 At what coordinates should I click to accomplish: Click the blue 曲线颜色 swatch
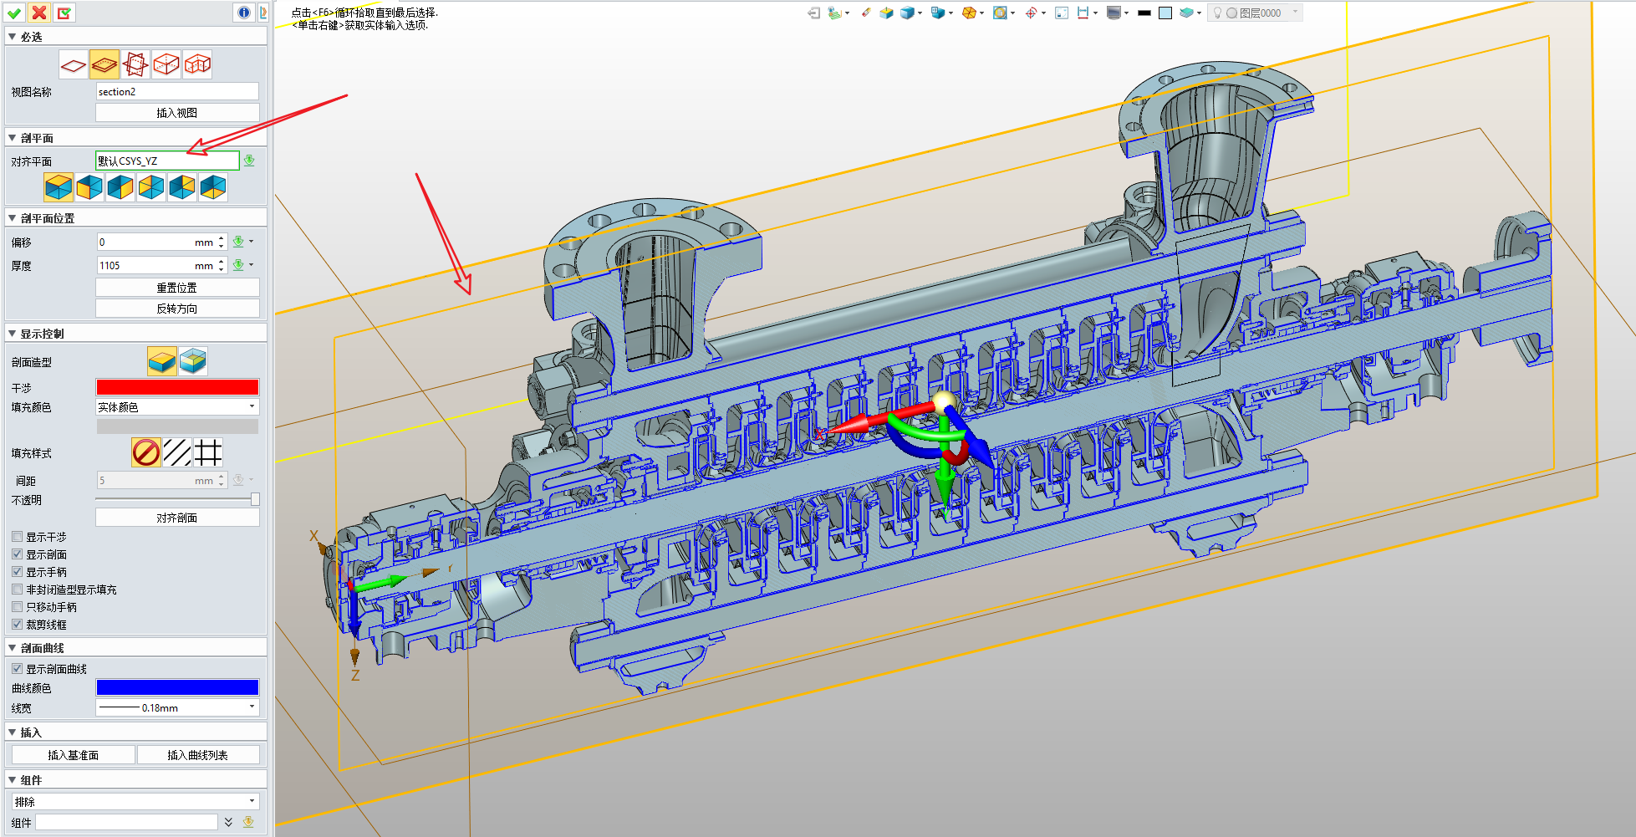click(x=177, y=687)
